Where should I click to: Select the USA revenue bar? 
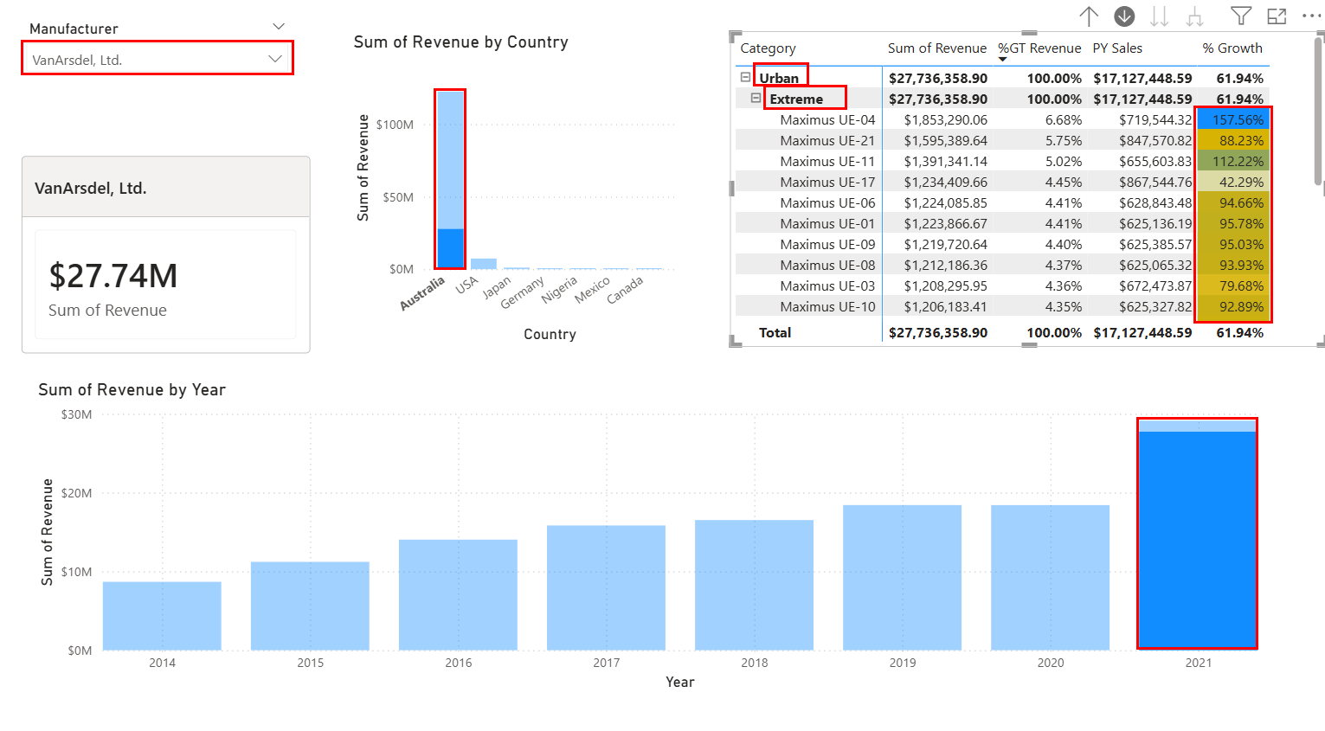tap(484, 264)
